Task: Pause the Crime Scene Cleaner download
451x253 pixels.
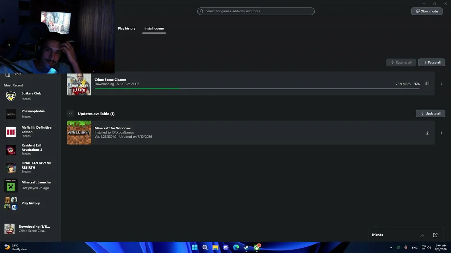Action: click(x=427, y=84)
